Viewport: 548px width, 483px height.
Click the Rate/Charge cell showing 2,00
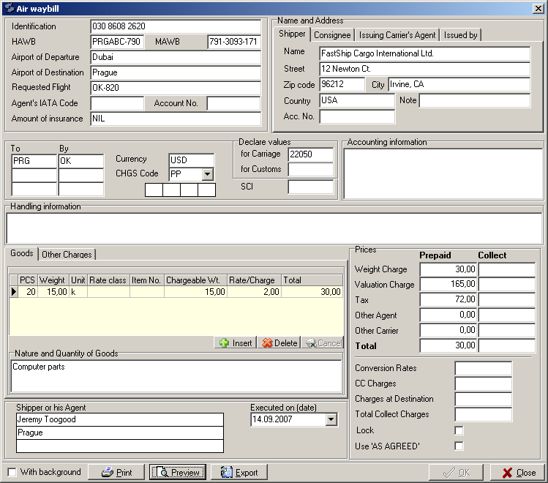click(x=254, y=292)
